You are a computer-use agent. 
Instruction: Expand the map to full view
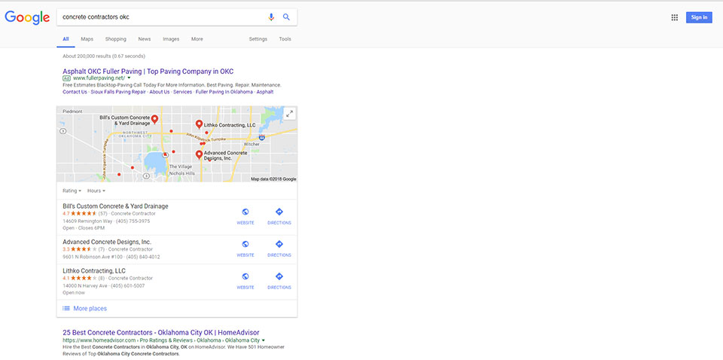[x=289, y=114]
